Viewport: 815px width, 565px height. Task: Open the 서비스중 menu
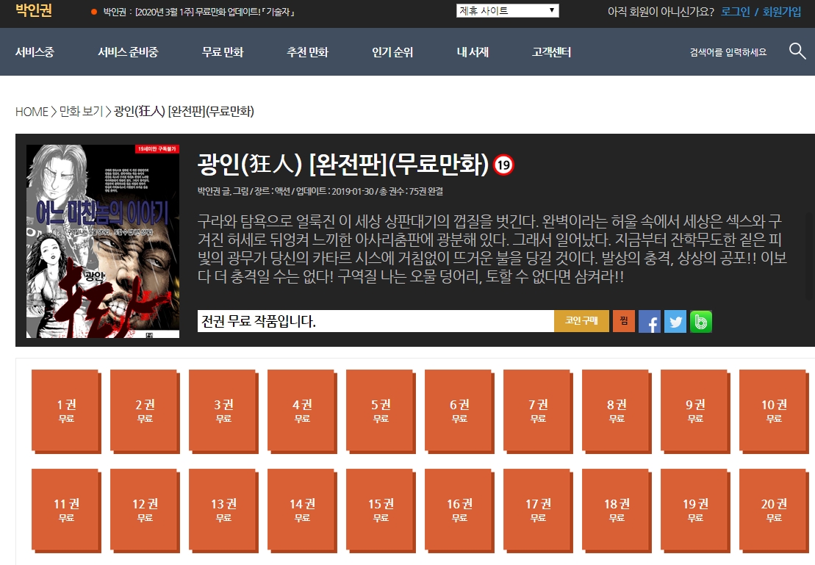(x=35, y=52)
